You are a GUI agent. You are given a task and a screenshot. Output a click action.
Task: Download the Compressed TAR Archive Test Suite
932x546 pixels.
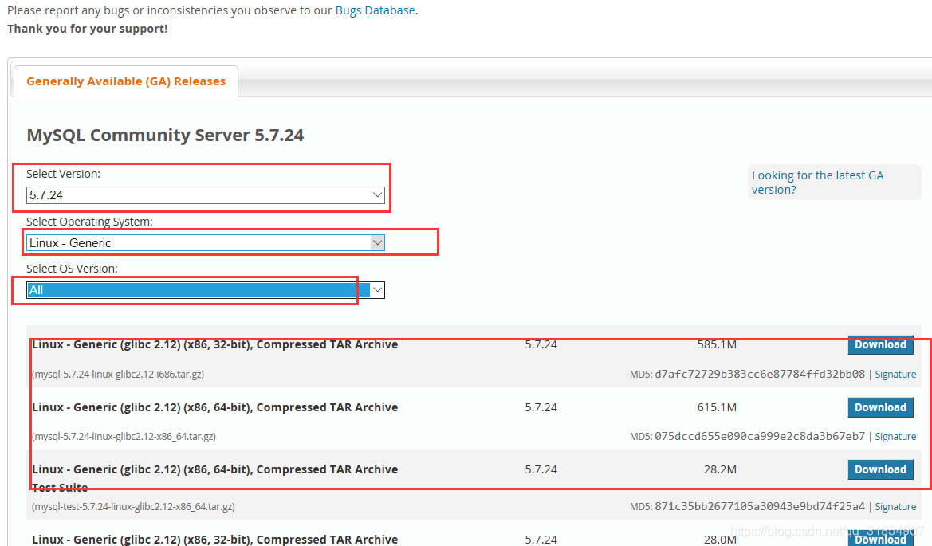click(879, 469)
